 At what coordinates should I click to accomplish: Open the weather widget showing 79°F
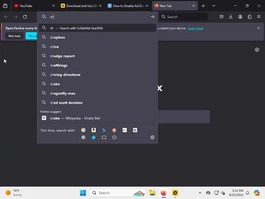13,193
